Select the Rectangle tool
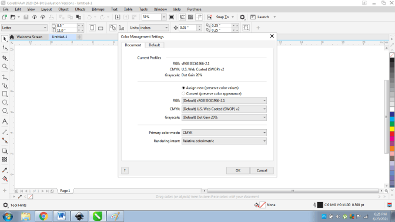 point(5,94)
